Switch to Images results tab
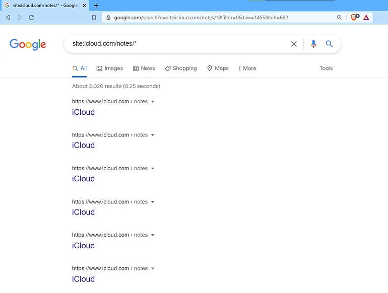388x293 pixels. click(110, 68)
